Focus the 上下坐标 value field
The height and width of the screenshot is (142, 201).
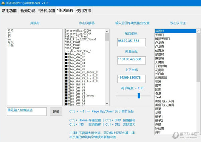[x=131, y=79]
